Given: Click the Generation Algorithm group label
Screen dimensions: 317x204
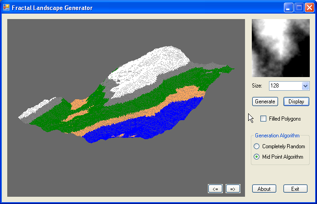Looking at the screenshot, I should point(277,136).
